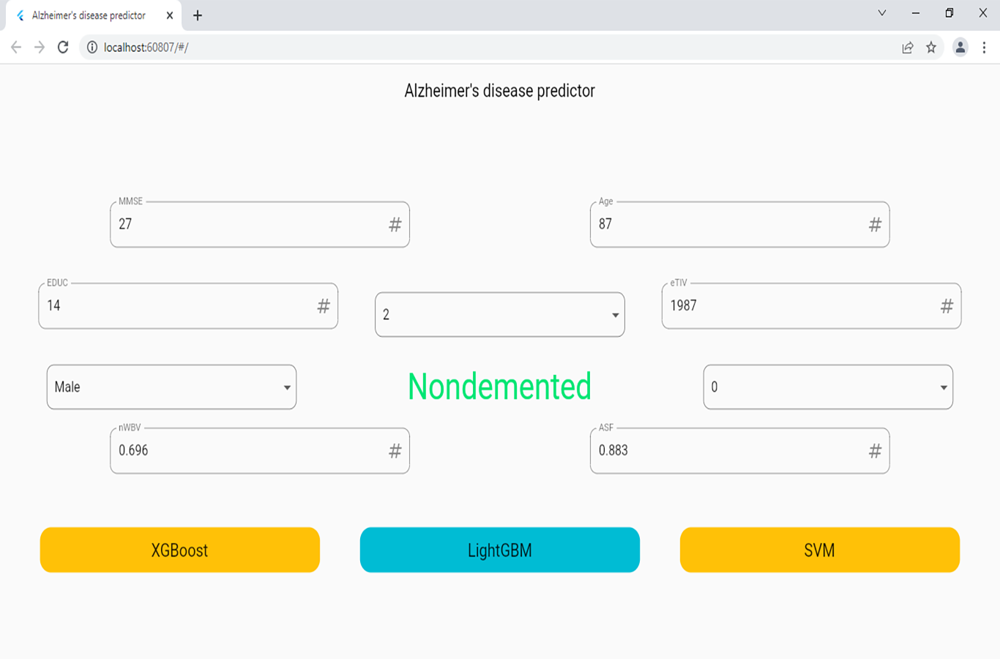Open the dropdown showing value 0
The width and height of the screenshot is (1000, 659).
pyautogui.click(x=828, y=387)
